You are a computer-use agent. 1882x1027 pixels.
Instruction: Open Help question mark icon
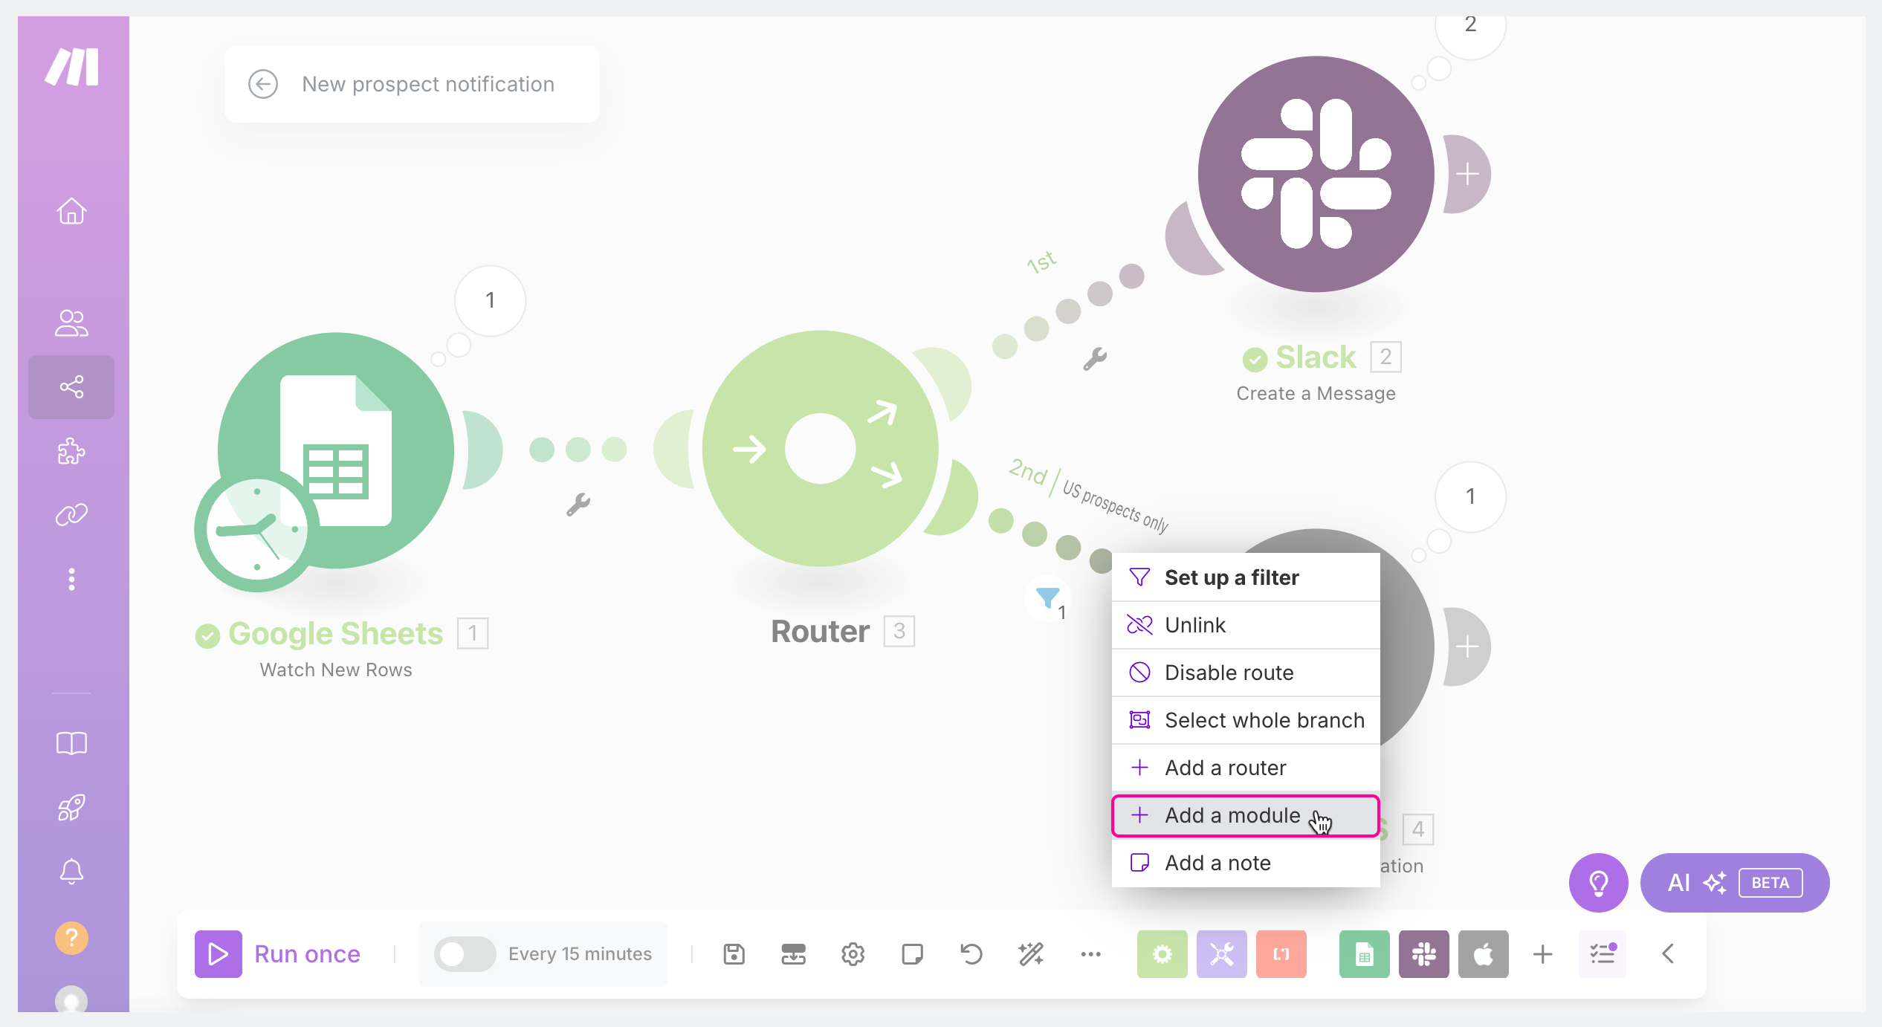71,938
